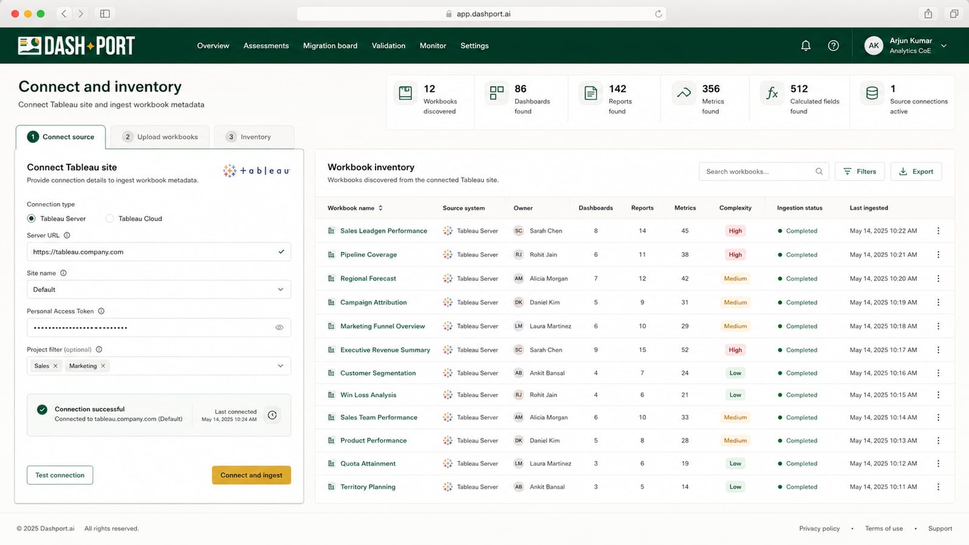
Task: Open the Product Performance workbook link
Action: pyautogui.click(x=373, y=441)
